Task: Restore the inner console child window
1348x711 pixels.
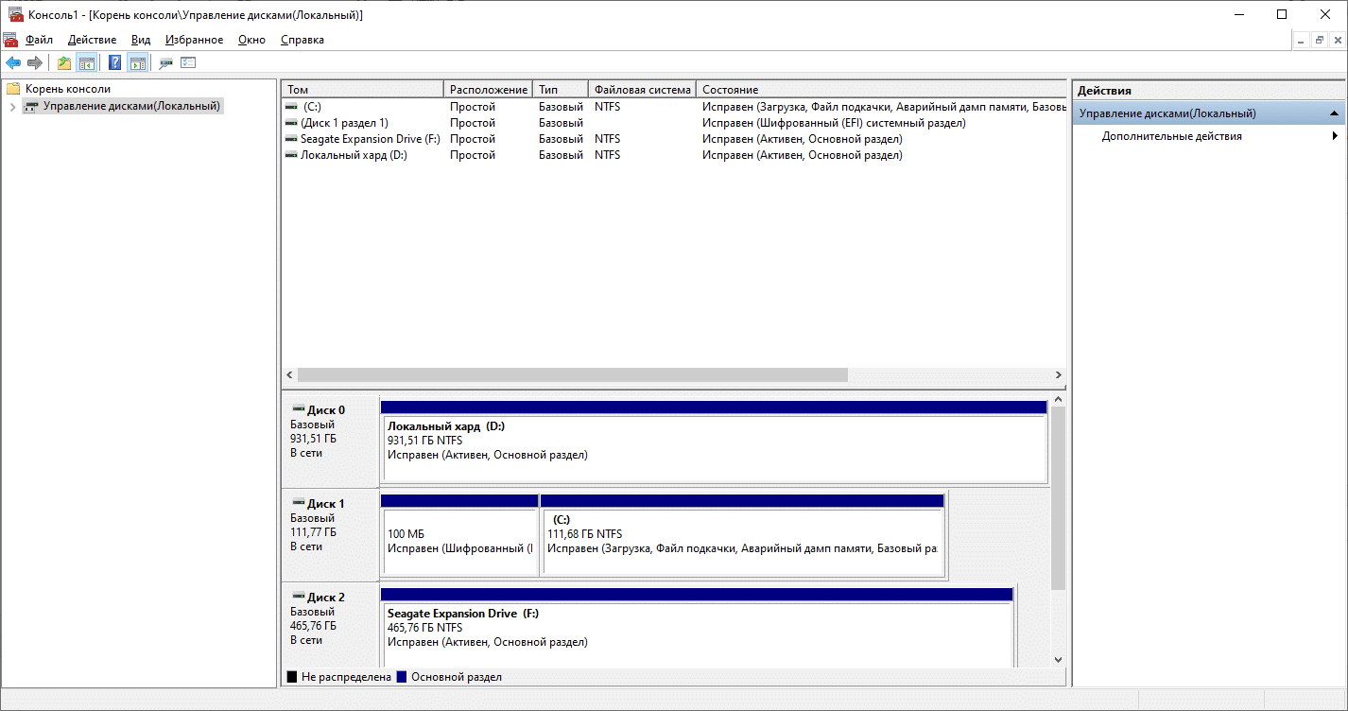Action: 1319,40
